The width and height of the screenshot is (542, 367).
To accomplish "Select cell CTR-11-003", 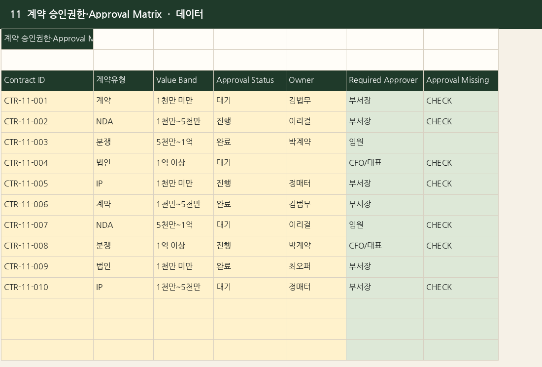I will [x=47, y=143].
